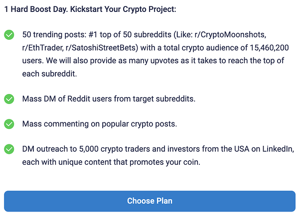Click the Choose Plan button
Image resolution: width=299 pixels, height=215 pixels.
[149, 201]
